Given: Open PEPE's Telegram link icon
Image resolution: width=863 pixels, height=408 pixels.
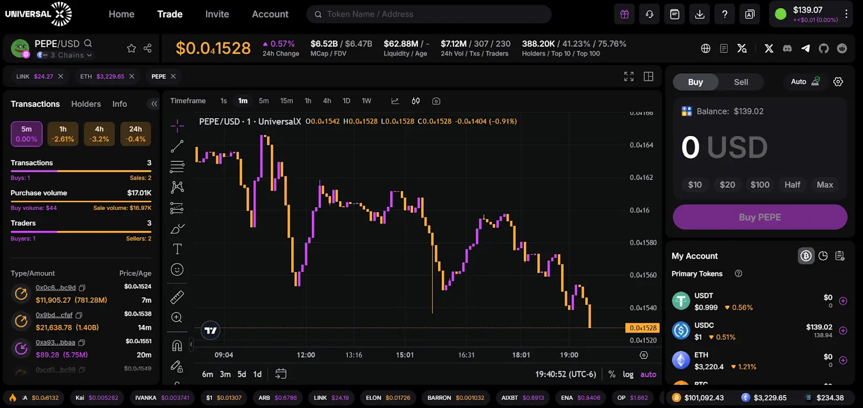Looking at the screenshot, I should (x=805, y=49).
